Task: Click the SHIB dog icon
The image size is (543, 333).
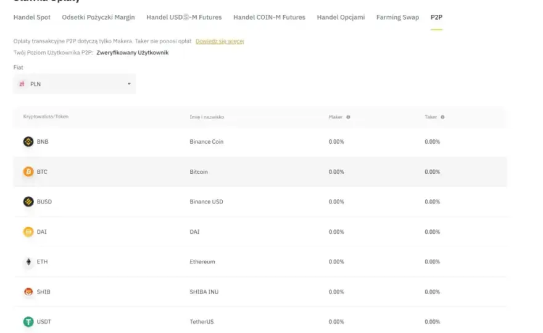Action: 28,292
